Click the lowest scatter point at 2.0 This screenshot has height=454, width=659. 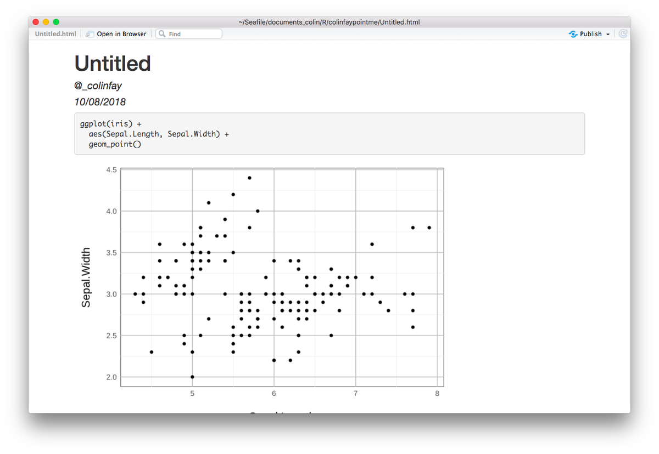192,377
